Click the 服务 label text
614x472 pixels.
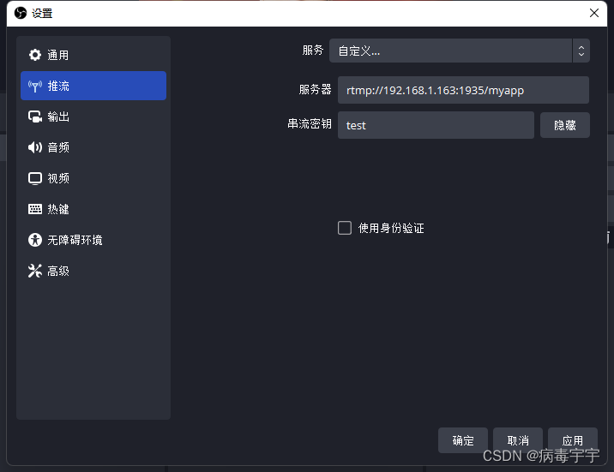pos(313,50)
